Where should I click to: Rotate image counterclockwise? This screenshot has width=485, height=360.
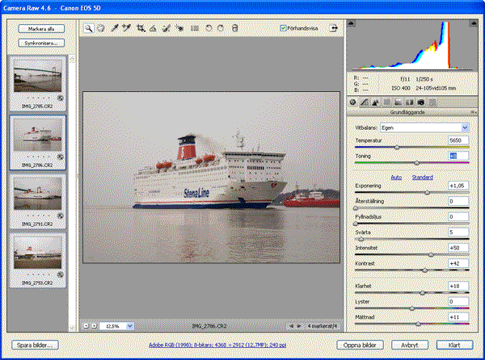(x=208, y=27)
